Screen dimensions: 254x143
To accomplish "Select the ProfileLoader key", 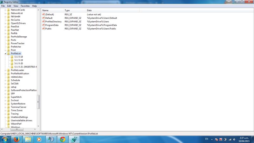I will coord(17,70).
